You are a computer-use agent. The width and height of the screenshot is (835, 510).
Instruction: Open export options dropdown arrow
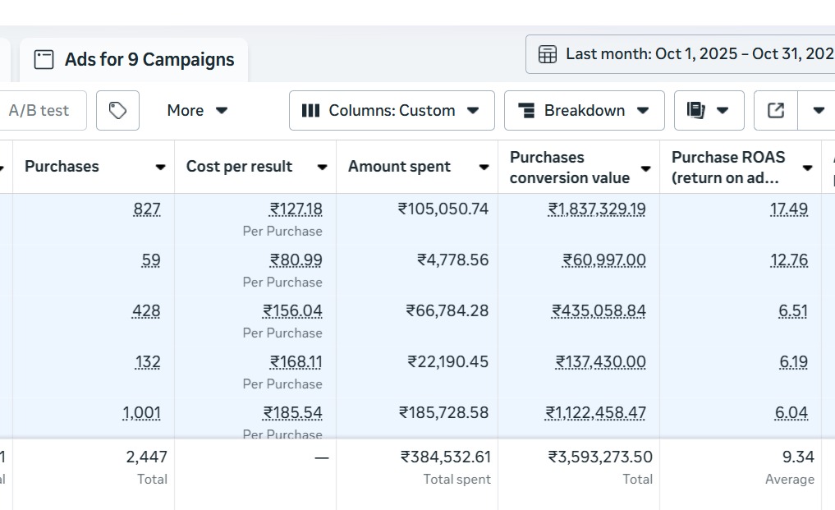coord(818,110)
